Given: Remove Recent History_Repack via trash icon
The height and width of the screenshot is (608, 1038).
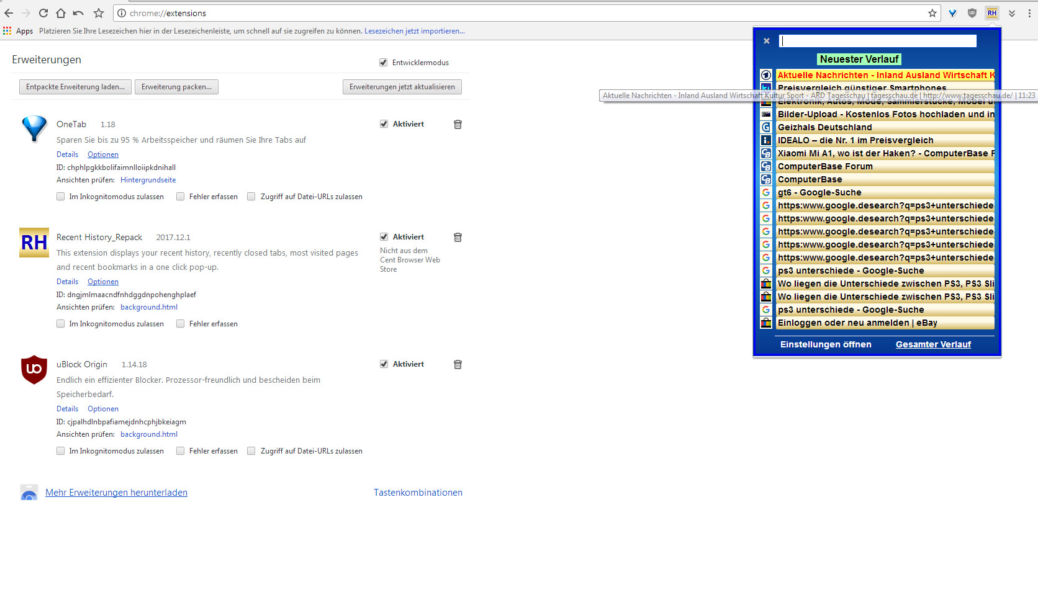Looking at the screenshot, I should 458,237.
